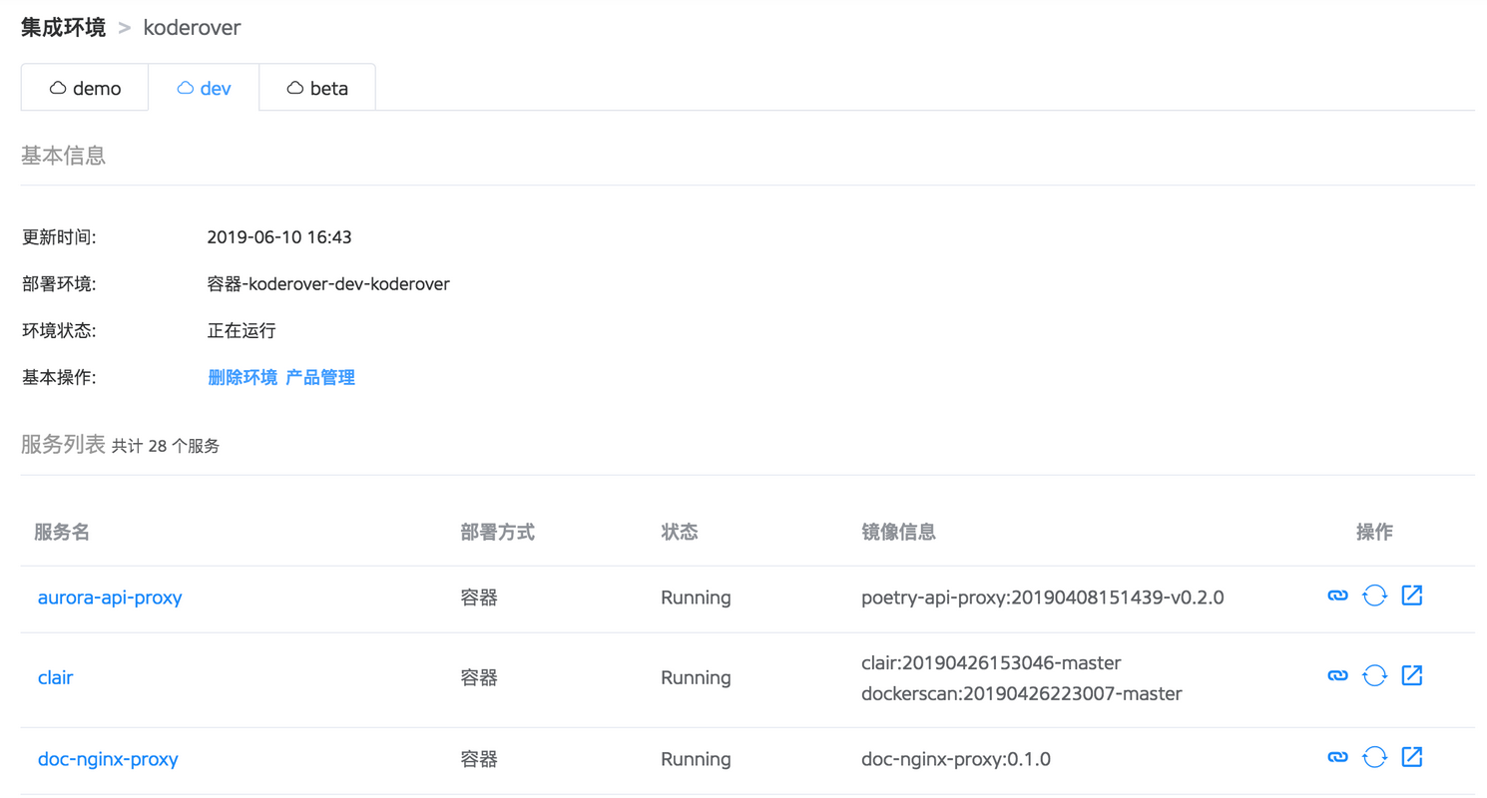
Task: Click the link icon for doc-nginx-proxy
Action: tap(1337, 757)
